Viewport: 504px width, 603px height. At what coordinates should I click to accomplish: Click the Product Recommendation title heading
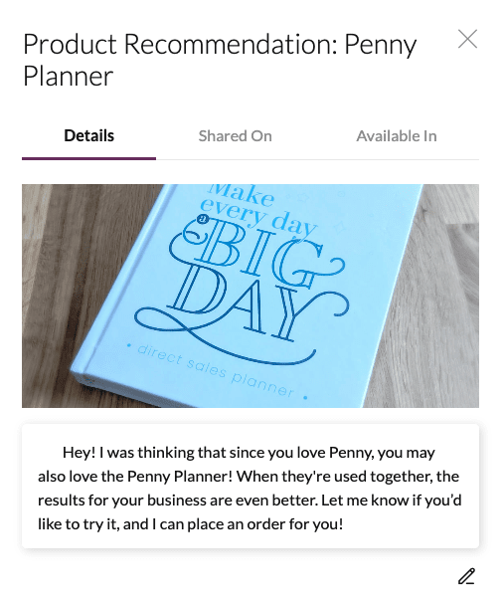(220, 60)
